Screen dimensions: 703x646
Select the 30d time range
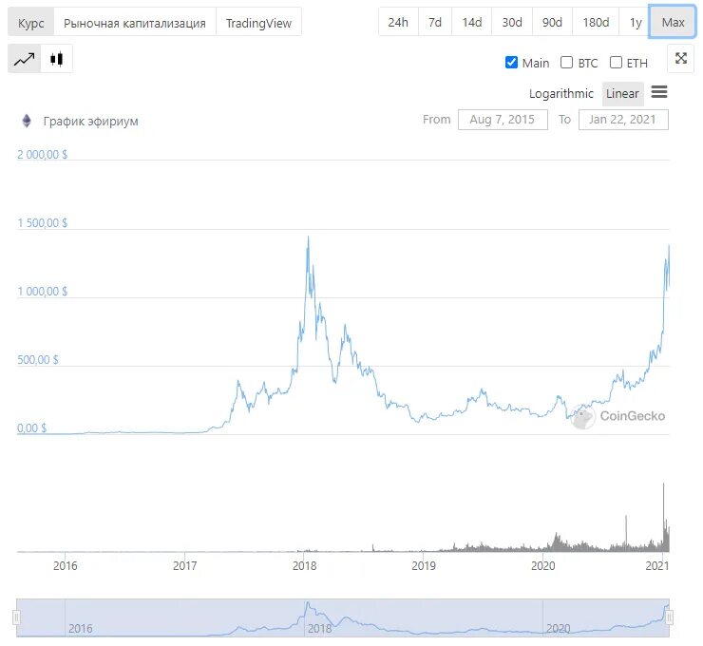click(511, 22)
